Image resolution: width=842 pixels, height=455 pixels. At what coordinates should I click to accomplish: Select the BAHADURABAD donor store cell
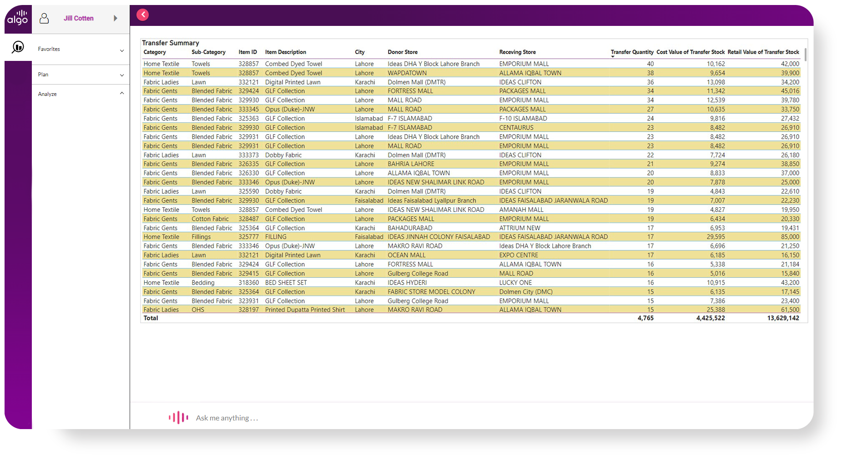(410, 228)
